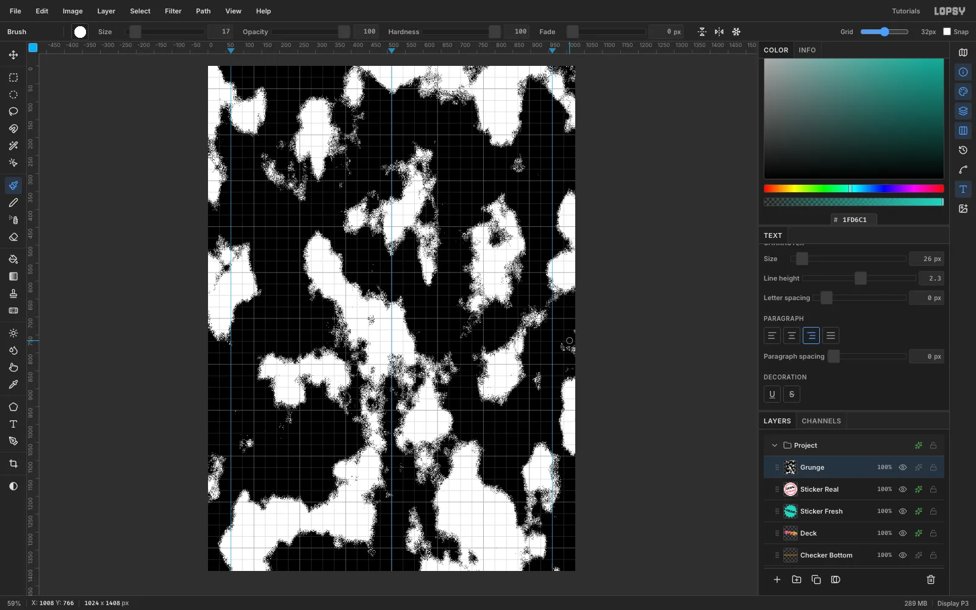Image resolution: width=976 pixels, height=610 pixels.
Task: Open the Edit menu
Action: tap(42, 11)
